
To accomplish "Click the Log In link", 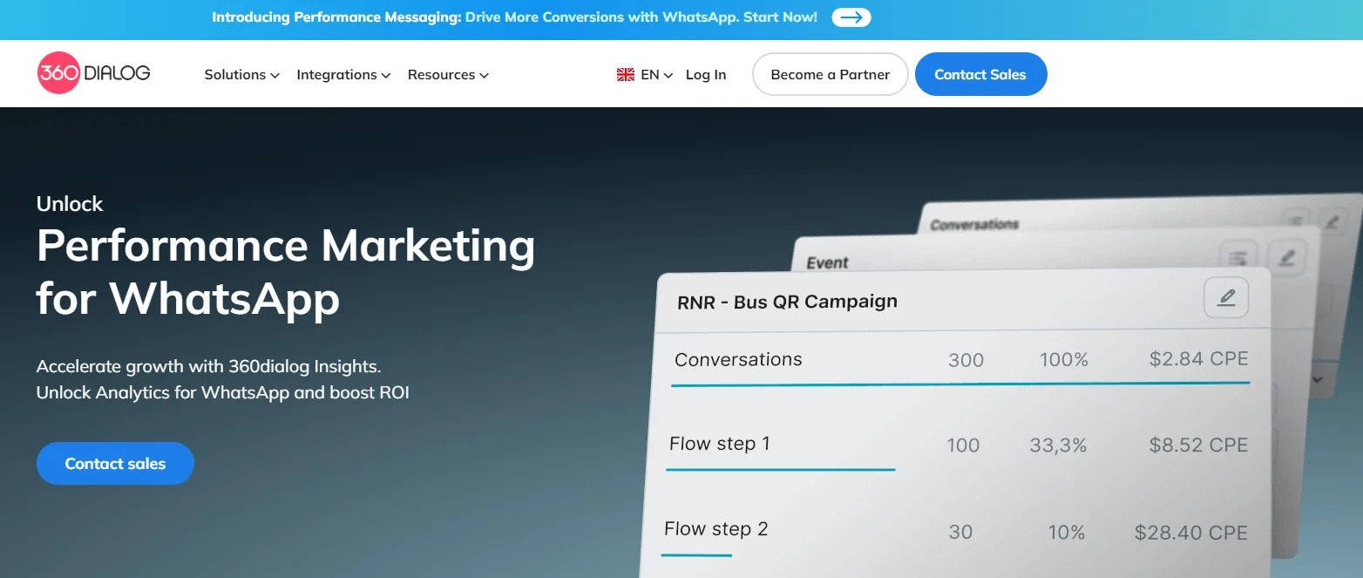I will [706, 75].
